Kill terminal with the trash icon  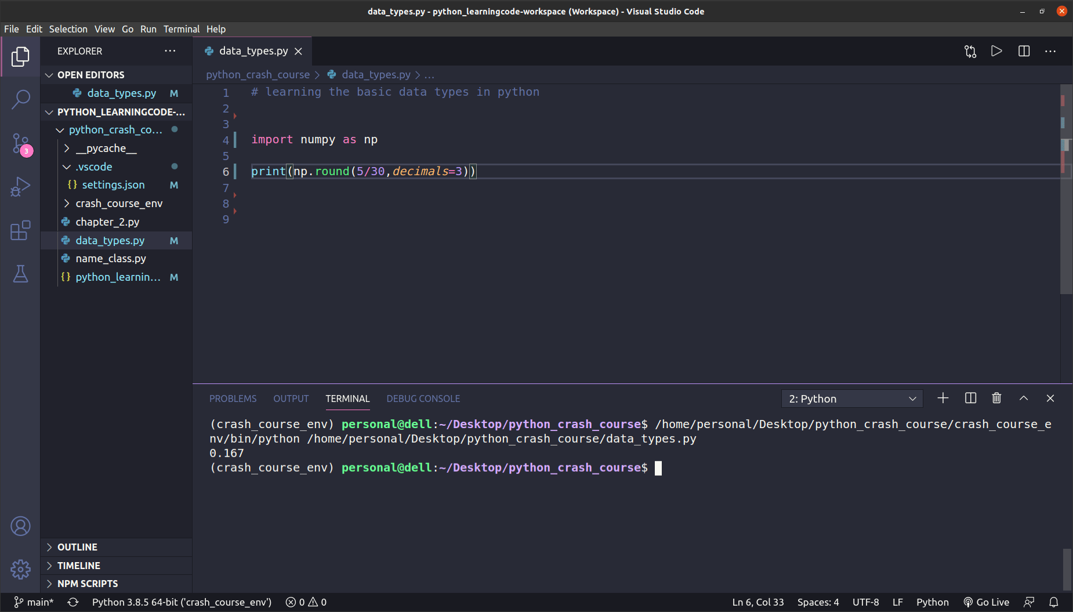pos(996,398)
